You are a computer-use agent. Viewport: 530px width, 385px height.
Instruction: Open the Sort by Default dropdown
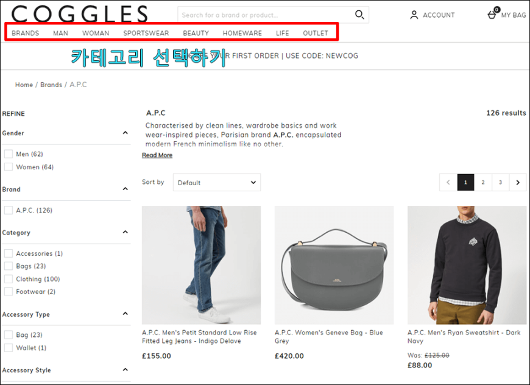coord(217,183)
